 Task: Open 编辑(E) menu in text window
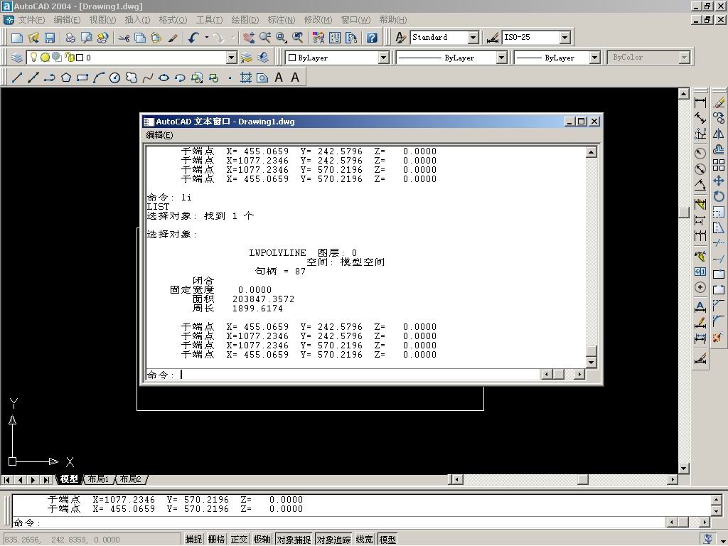click(159, 134)
